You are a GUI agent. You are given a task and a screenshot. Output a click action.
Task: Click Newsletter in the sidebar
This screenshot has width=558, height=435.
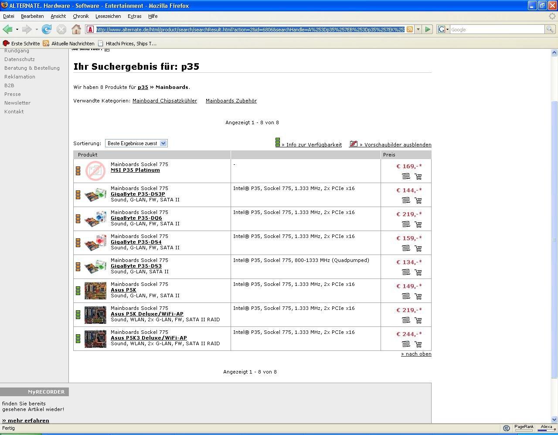pos(17,103)
